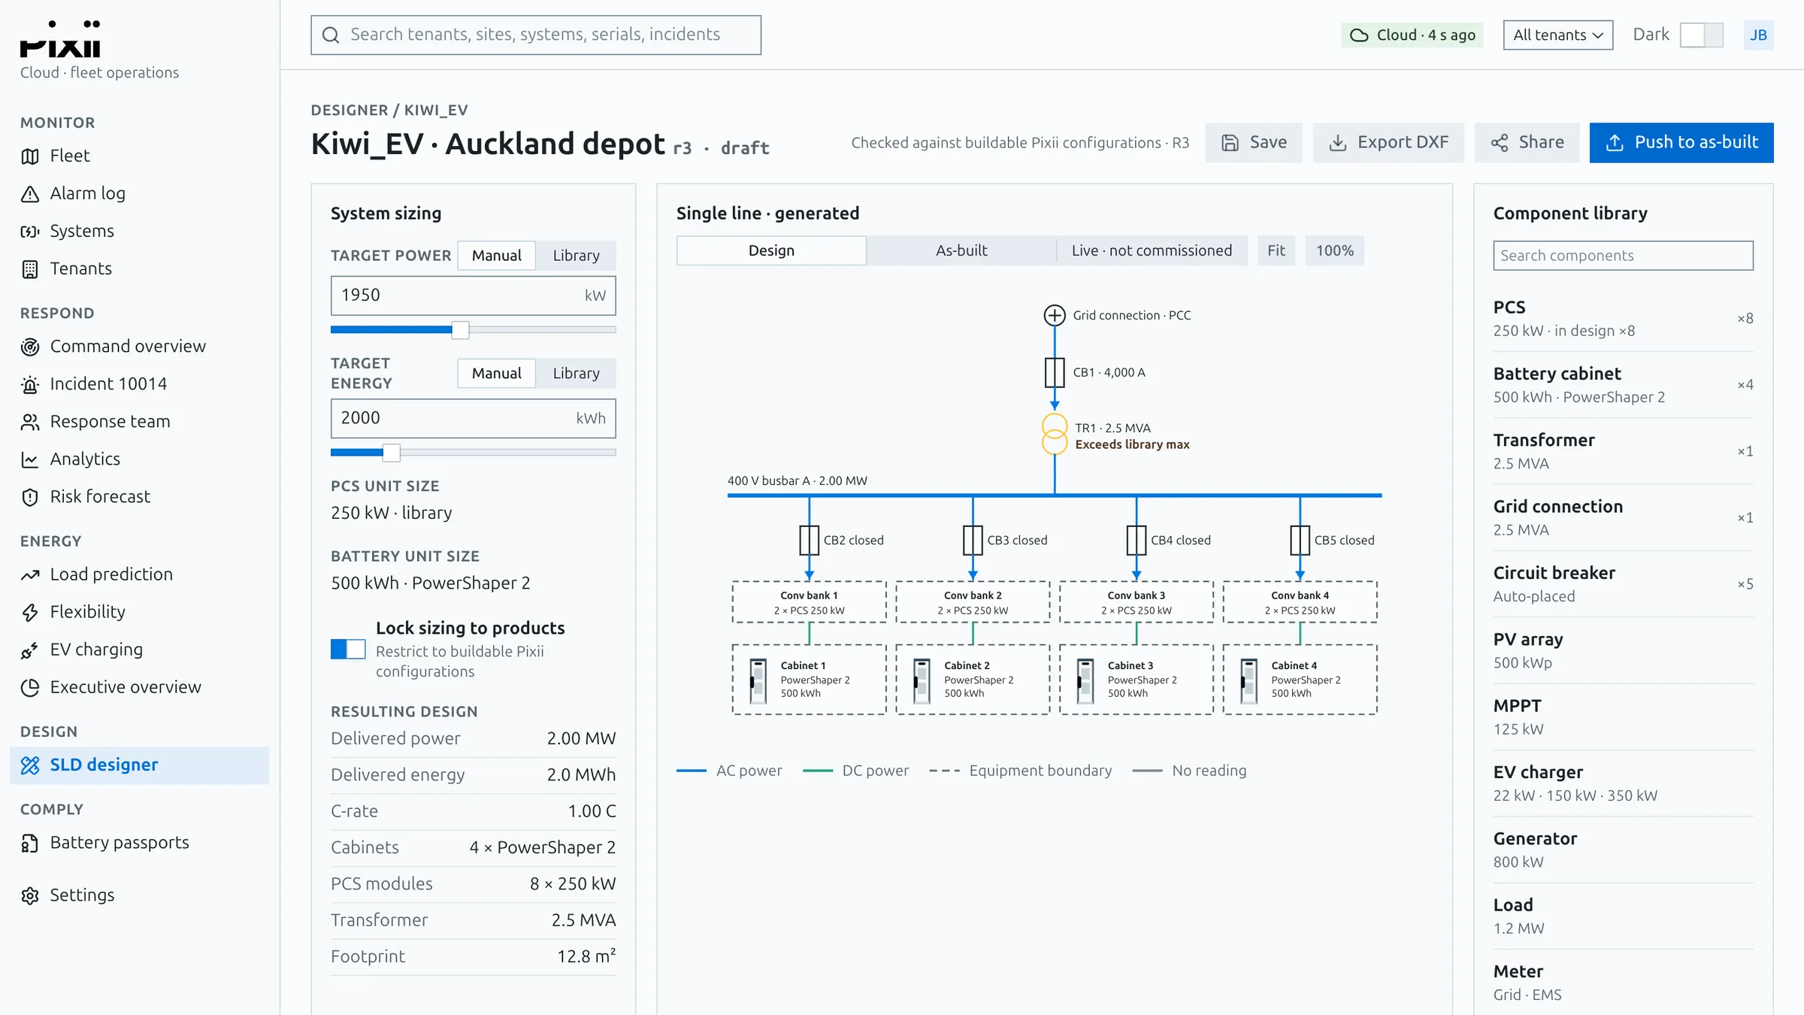This screenshot has height=1015, width=1804.
Task: Click the Alarm log warning icon
Action: pos(30,194)
